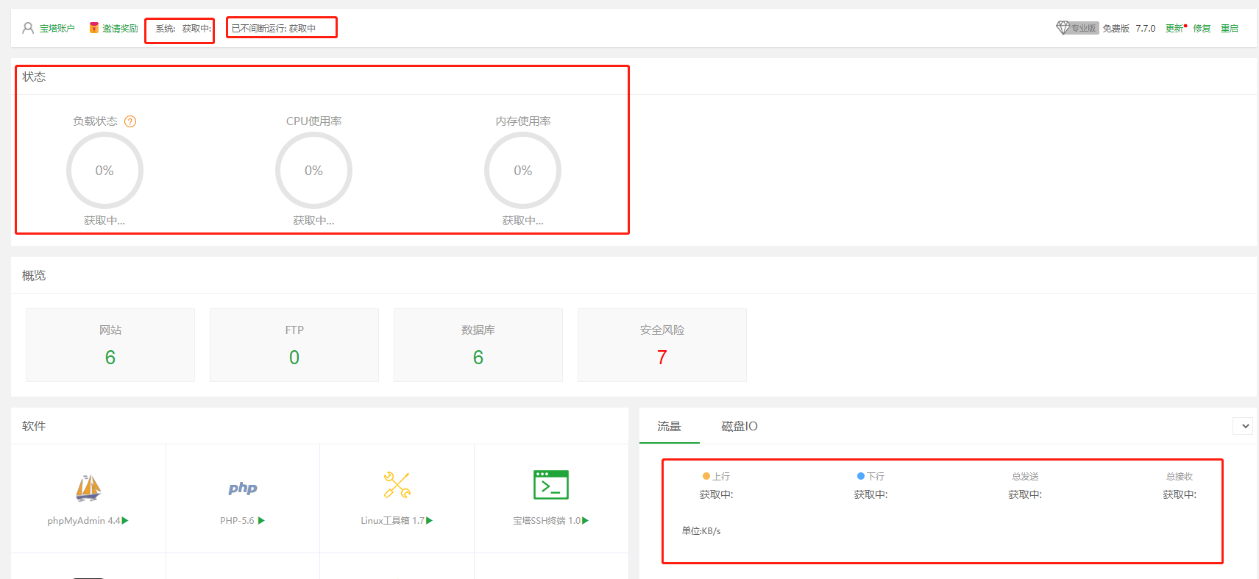Click the 状态 section heading
This screenshot has width=1259, height=579.
click(x=34, y=77)
